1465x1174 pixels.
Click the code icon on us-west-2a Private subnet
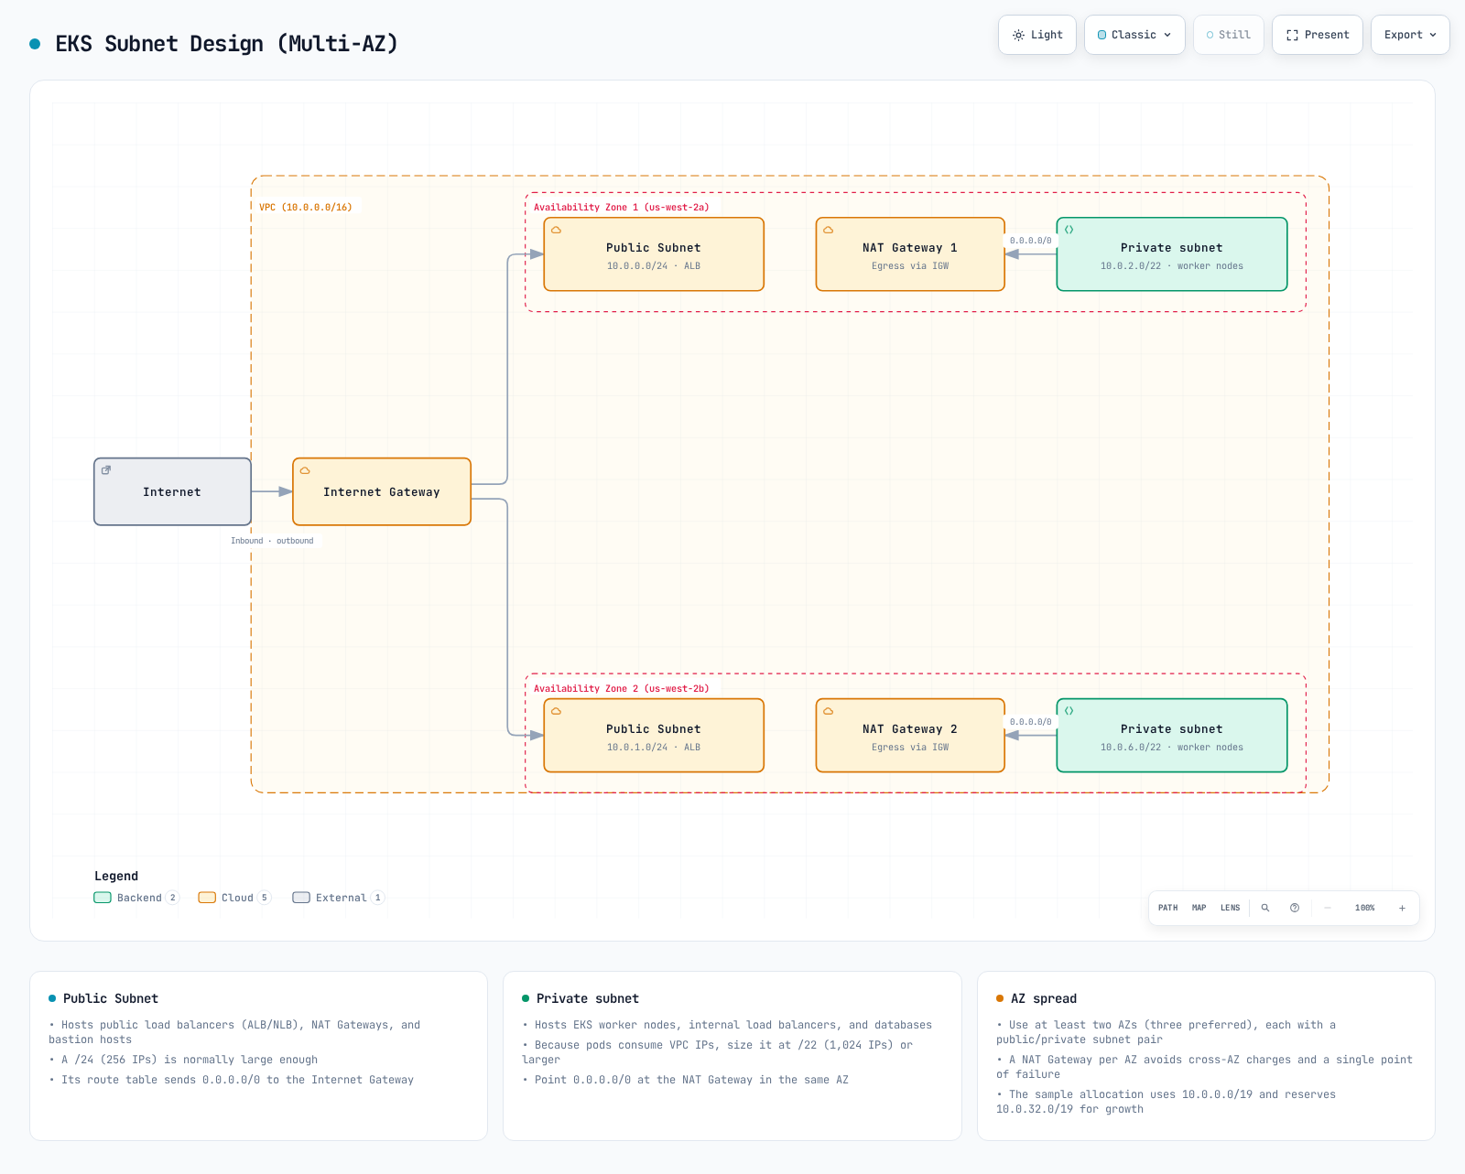(1069, 230)
